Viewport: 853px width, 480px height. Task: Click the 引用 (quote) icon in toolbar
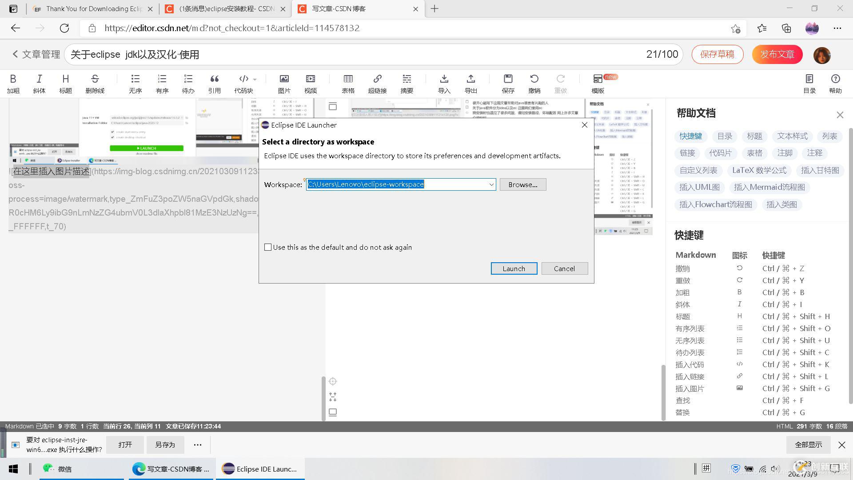[x=214, y=83]
